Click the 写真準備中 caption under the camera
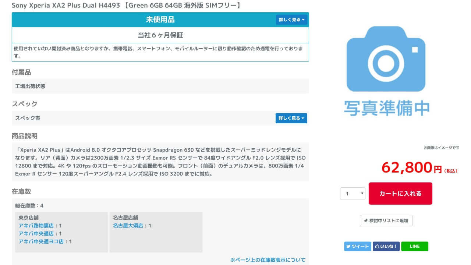Screen dimensions: 471x265 (386, 107)
